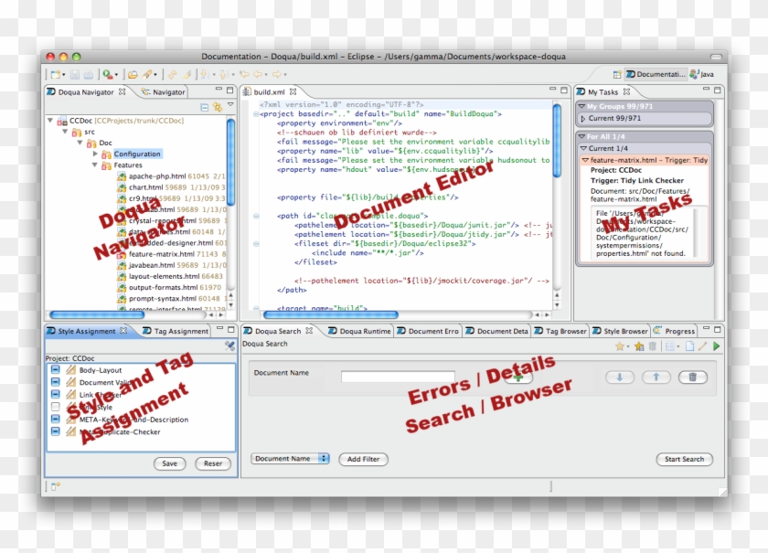Click the Save icon in the toolbar

tap(76, 74)
